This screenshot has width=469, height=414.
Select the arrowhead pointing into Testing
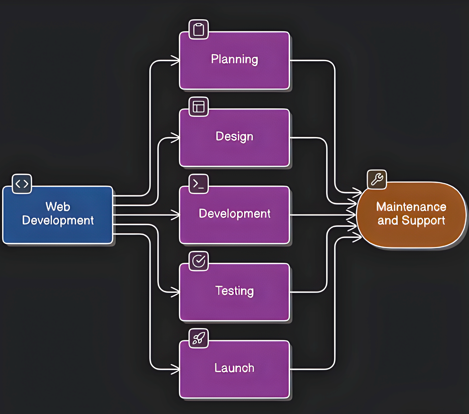click(175, 292)
